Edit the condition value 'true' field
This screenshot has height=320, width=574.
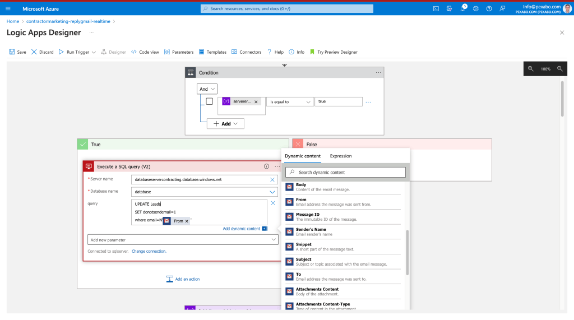coord(338,101)
